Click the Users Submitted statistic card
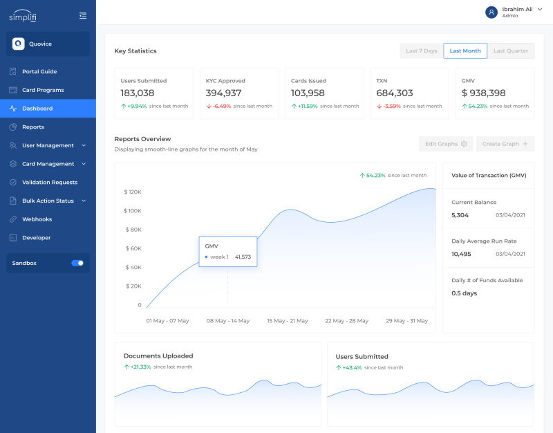 (x=154, y=93)
